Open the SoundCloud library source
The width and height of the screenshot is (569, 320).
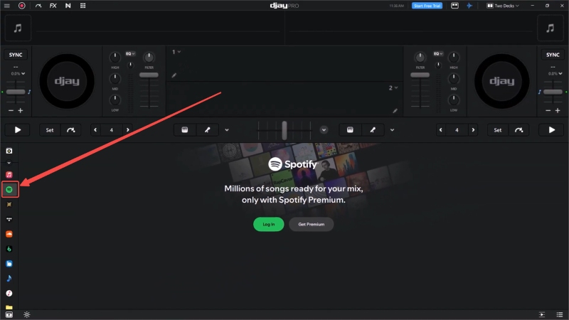coord(9,234)
